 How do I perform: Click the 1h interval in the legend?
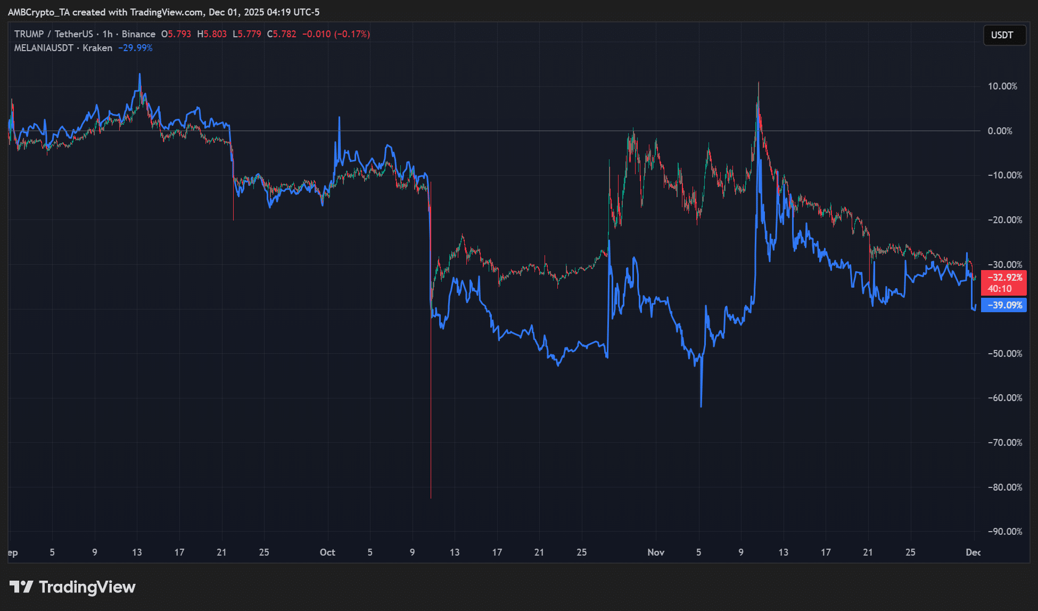pos(108,34)
